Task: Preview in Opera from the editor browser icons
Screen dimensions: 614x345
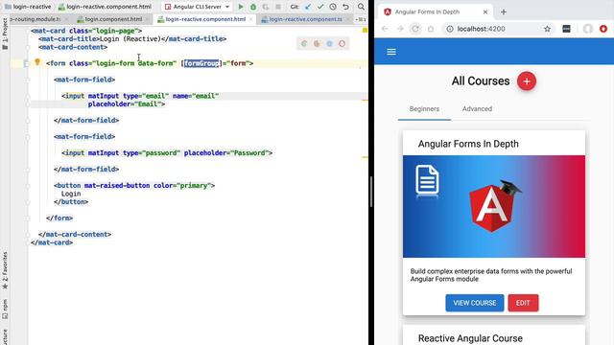Action: click(342, 44)
